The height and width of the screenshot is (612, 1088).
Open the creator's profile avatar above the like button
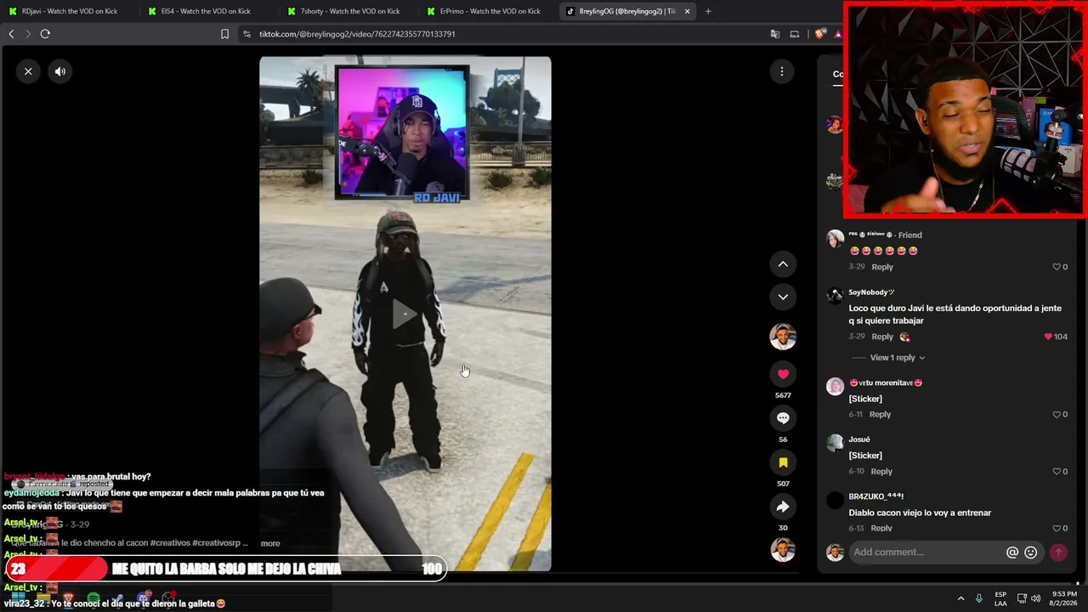[783, 337]
